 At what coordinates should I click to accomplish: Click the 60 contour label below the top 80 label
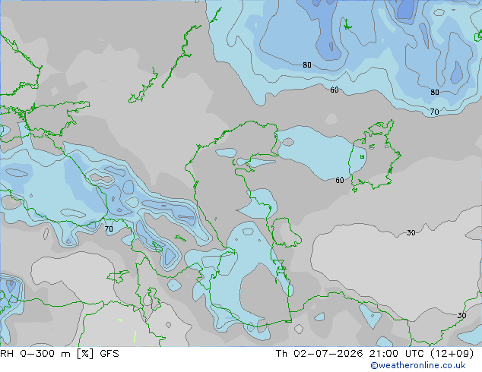(335, 90)
